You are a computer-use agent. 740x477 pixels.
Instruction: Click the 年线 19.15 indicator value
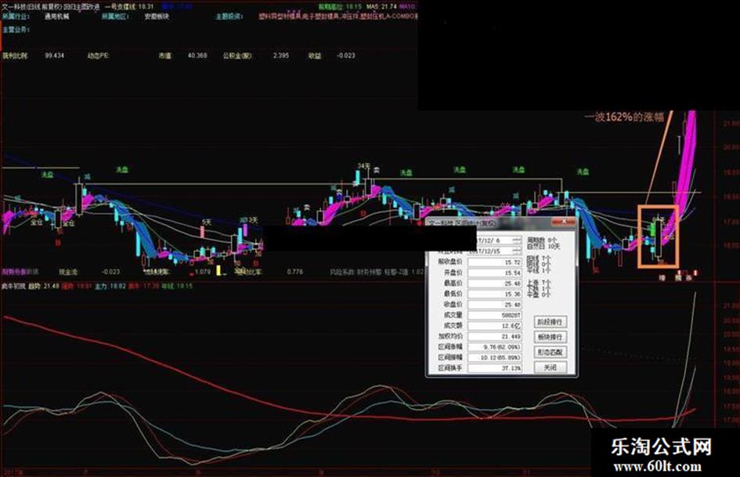coord(177,286)
